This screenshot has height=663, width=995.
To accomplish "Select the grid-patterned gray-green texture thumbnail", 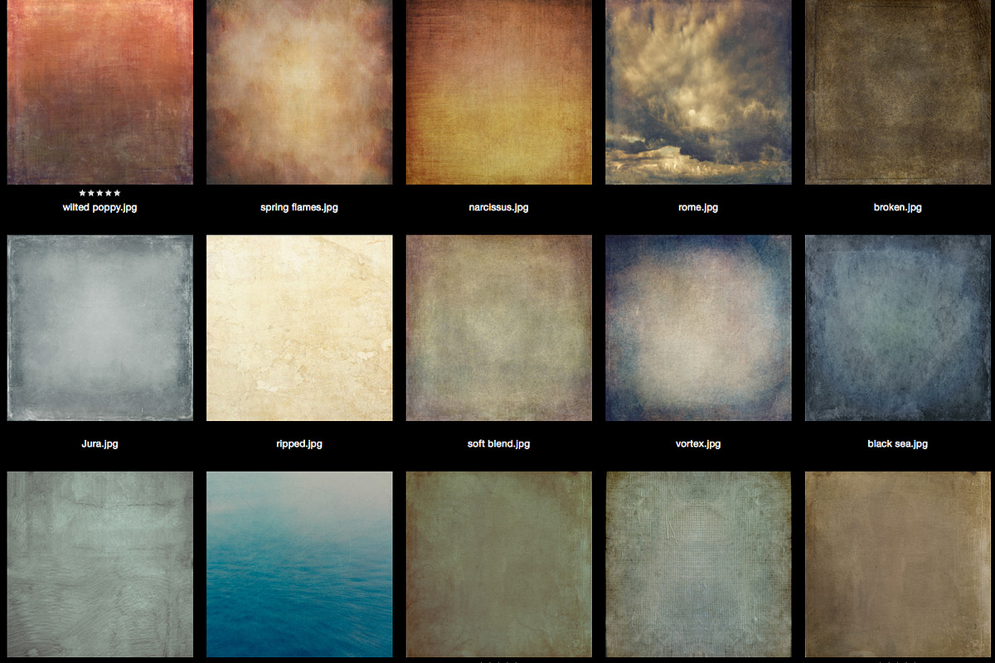I will click(698, 564).
